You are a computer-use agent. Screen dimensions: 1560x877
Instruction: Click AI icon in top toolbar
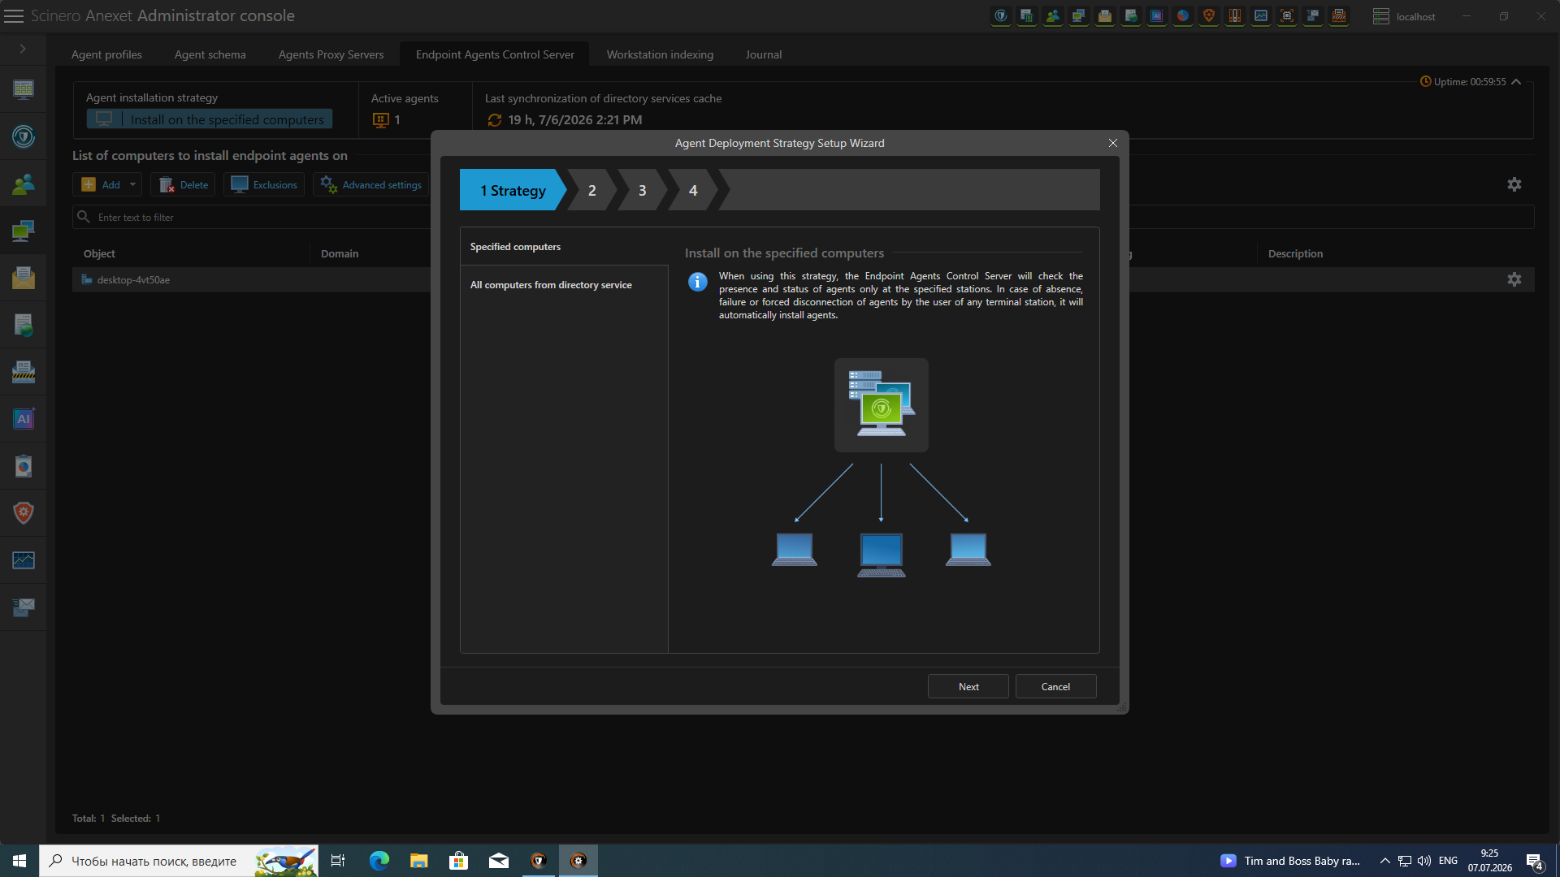[1157, 16]
